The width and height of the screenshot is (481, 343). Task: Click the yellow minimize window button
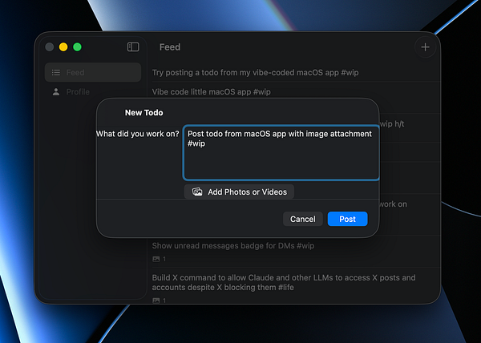pyautogui.click(x=63, y=47)
